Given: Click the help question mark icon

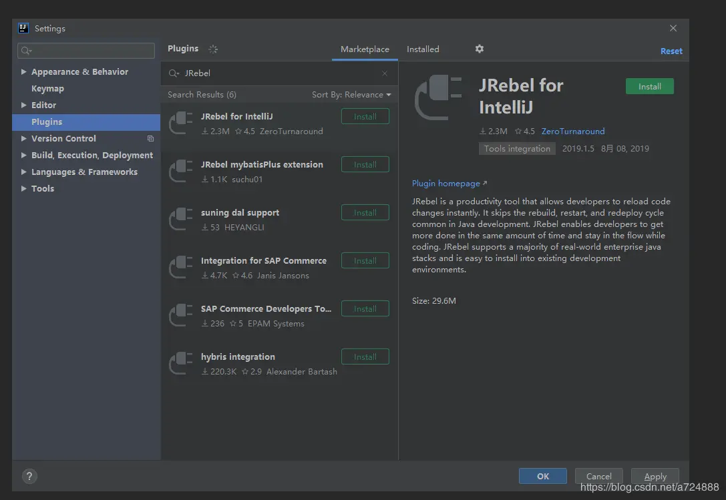Looking at the screenshot, I should [29, 476].
